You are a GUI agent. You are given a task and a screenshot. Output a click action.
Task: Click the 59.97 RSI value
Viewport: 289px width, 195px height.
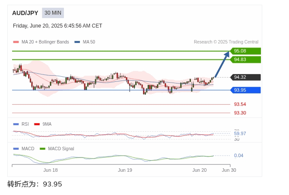pyautogui.click(x=240, y=133)
